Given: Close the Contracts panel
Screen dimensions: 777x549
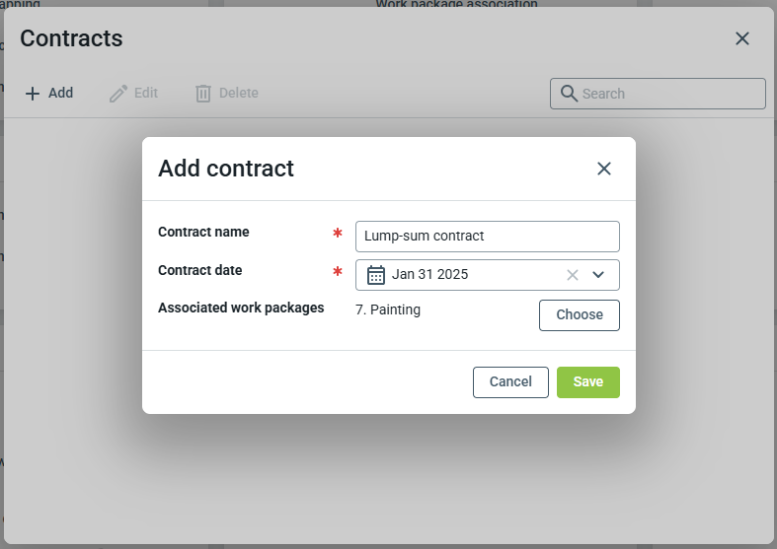Looking at the screenshot, I should pos(742,38).
